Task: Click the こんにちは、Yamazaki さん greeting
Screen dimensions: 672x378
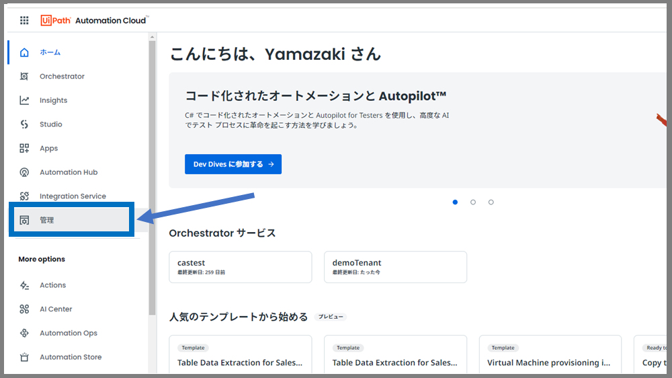Action: (x=276, y=54)
